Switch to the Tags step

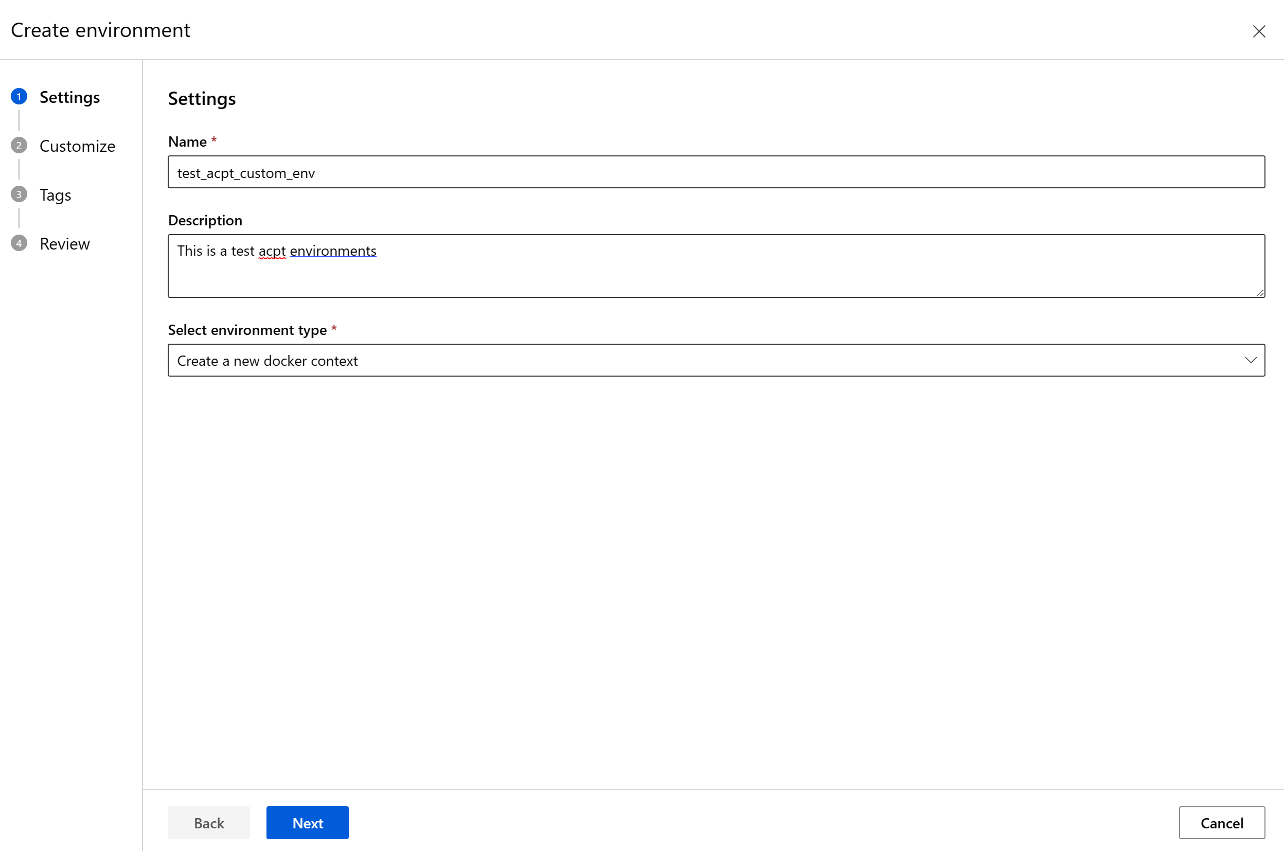(x=55, y=194)
